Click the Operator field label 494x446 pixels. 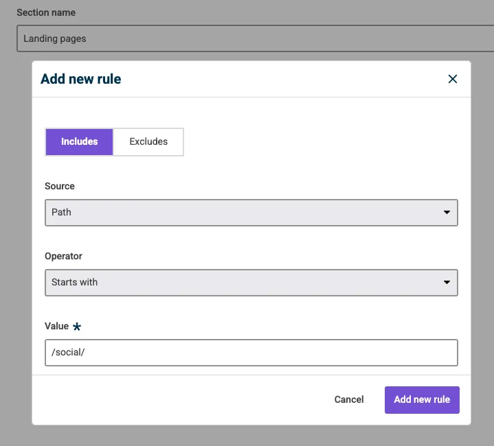(x=63, y=256)
